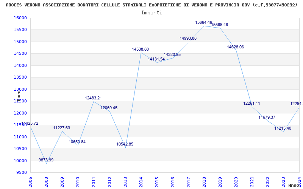Click the y-axis value 10500
Screen dimensions: 303x189
pyautogui.click(x=20, y=149)
